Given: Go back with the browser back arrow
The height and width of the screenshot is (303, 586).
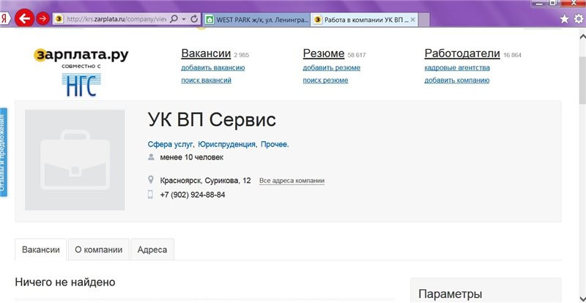Looking at the screenshot, I should tap(25, 18).
